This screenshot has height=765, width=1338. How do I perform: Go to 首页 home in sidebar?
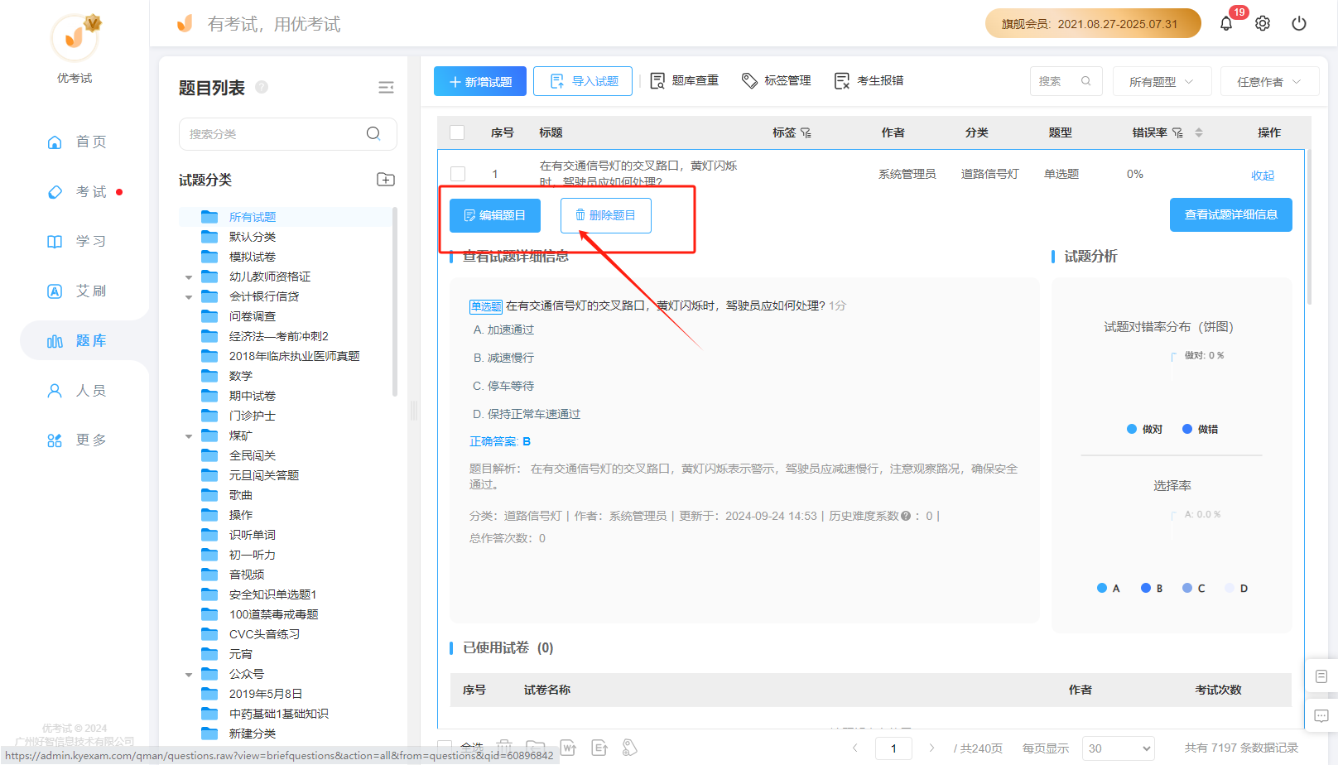[x=76, y=142]
